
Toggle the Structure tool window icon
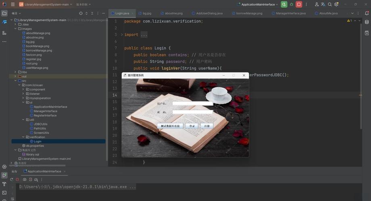tap(4, 33)
